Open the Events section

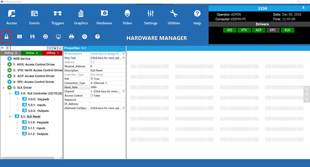coord(34,17)
